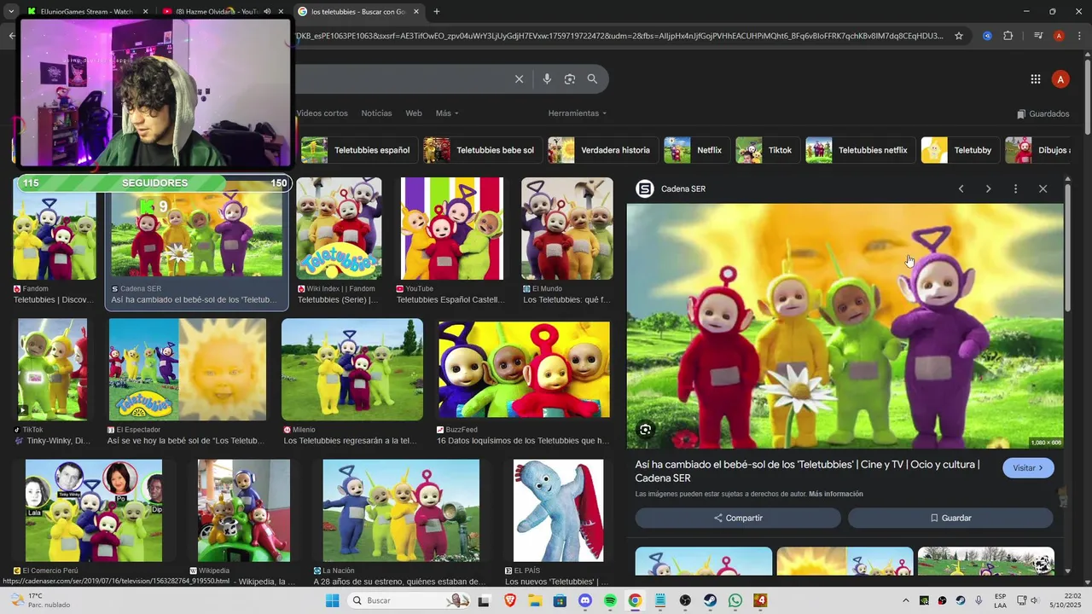
Task: Open Spotify from taskbar
Action: click(610, 600)
